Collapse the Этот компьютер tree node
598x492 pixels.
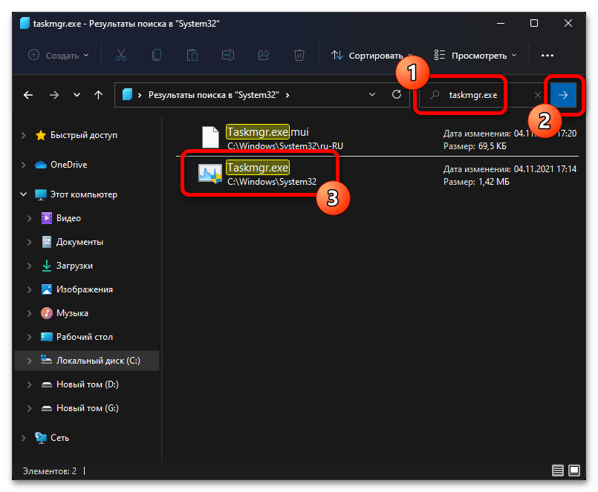pyautogui.click(x=24, y=194)
